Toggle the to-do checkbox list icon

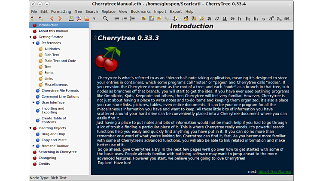[132, 18]
